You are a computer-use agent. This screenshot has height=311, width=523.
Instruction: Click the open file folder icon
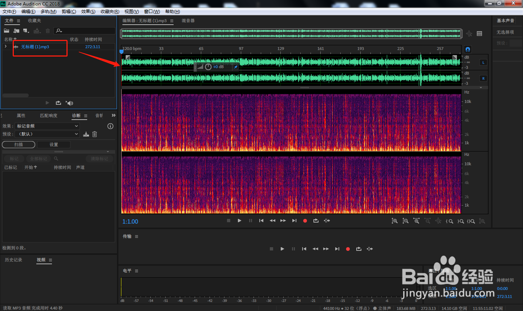pyautogui.click(x=7, y=31)
